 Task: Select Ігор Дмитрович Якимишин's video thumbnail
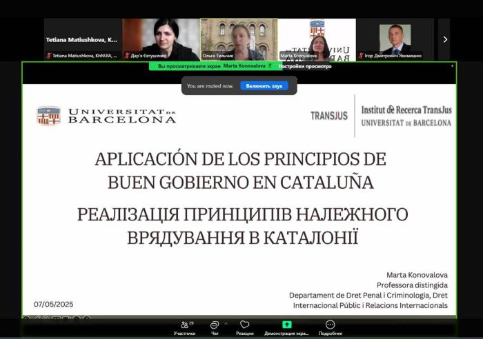(x=395, y=38)
